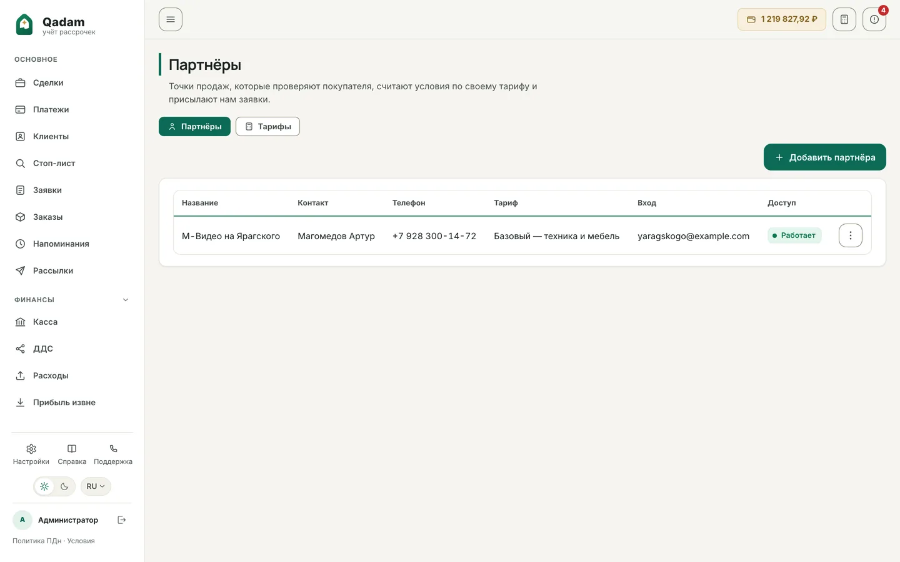
Task: Switch to light theme sun icon
Action: 44,486
